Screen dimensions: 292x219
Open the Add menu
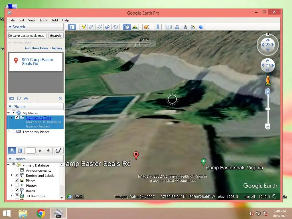pyautogui.click(x=54, y=20)
